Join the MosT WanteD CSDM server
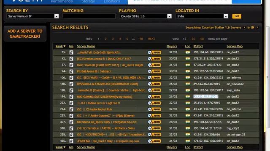270x151 pixels. 154,65
